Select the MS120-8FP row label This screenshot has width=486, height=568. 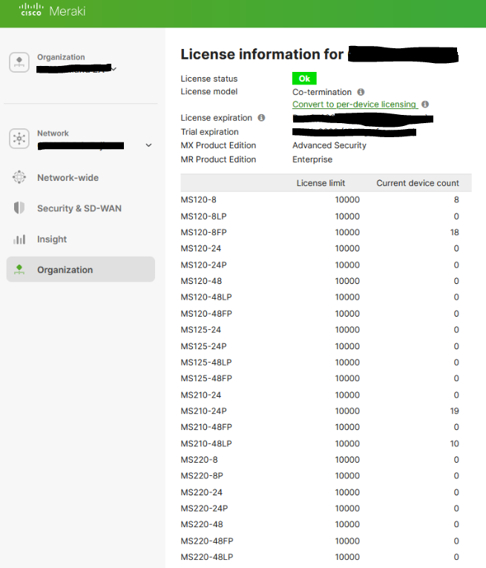click(x=204, y=232)
